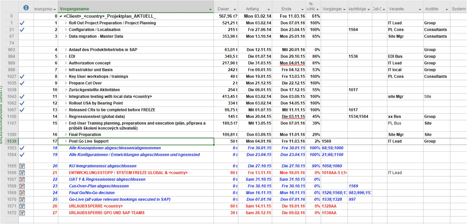This screenshot has height=224, width=467.
Task: Expand the Post Go Live Support task
Action: coord(66,141)
